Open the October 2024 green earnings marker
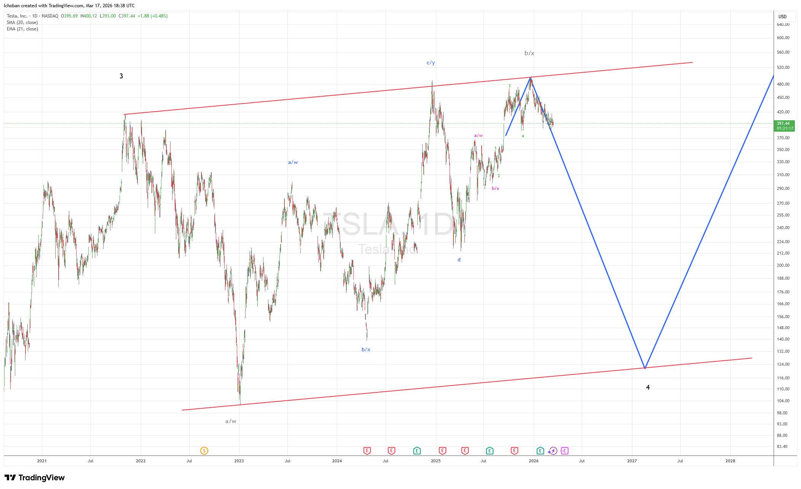 (417, 451)
